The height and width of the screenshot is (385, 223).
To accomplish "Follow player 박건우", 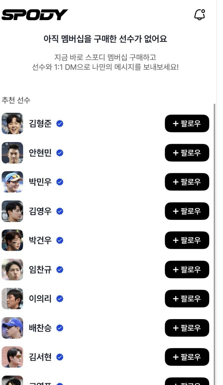I will pos(187,240).
